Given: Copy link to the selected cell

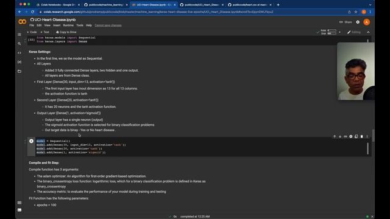Looking at the screenshot, I should pos(346,136).
